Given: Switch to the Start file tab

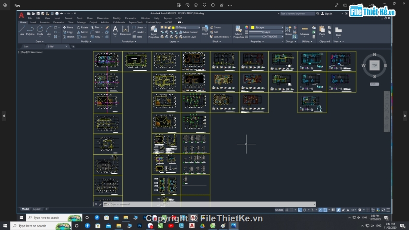Looking at the screenshot, I should [x=26, y=47].
